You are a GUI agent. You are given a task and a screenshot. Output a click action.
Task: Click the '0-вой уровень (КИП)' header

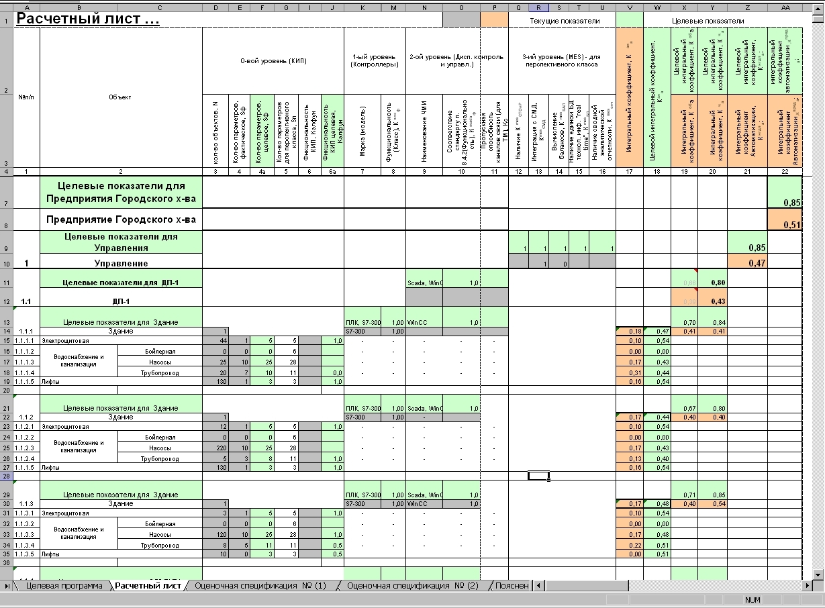(x=273, y=61)
